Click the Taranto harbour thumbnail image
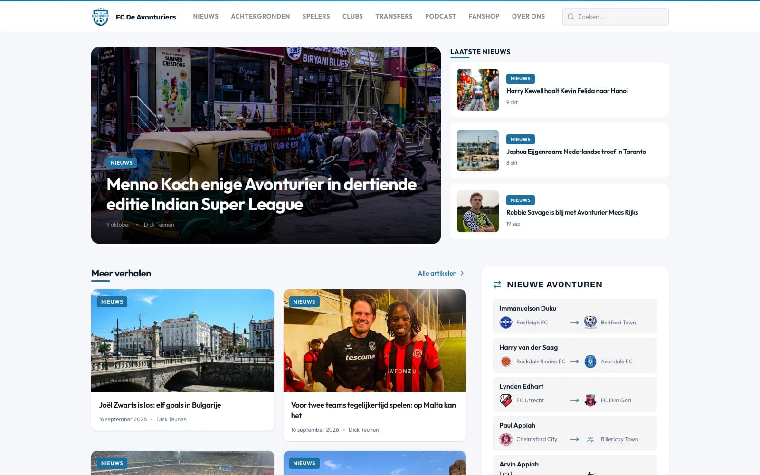760x475 pixels. [478, 151]
